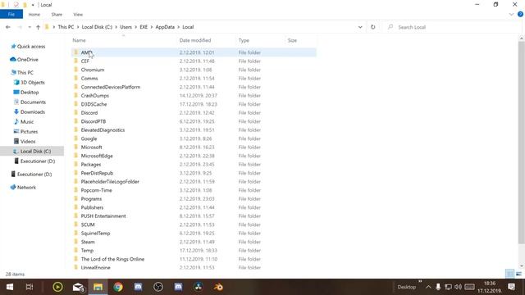The image size is (525, 295).
Task: Refresh the Local folder view
Action: [x=372, y=27]
